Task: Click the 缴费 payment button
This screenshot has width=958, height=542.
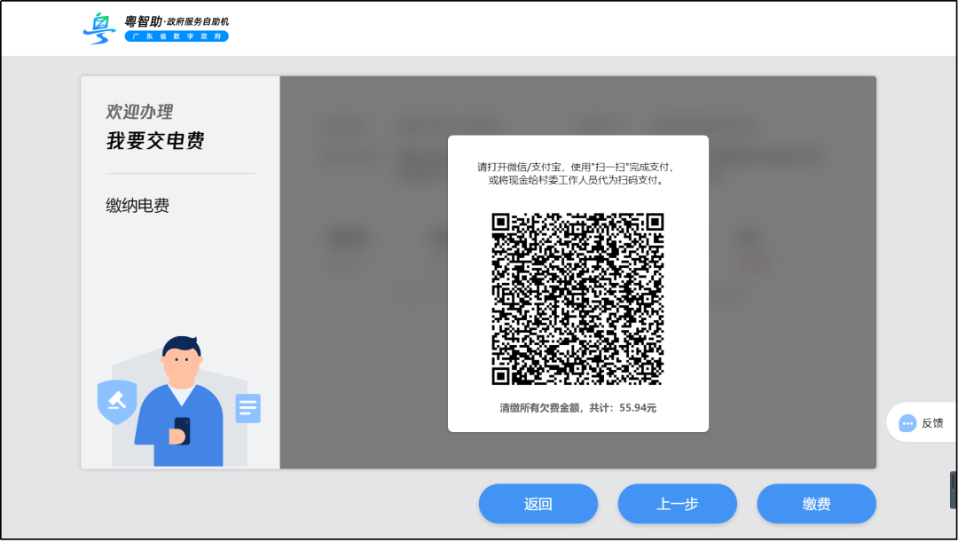Action: tap(816, 503)
